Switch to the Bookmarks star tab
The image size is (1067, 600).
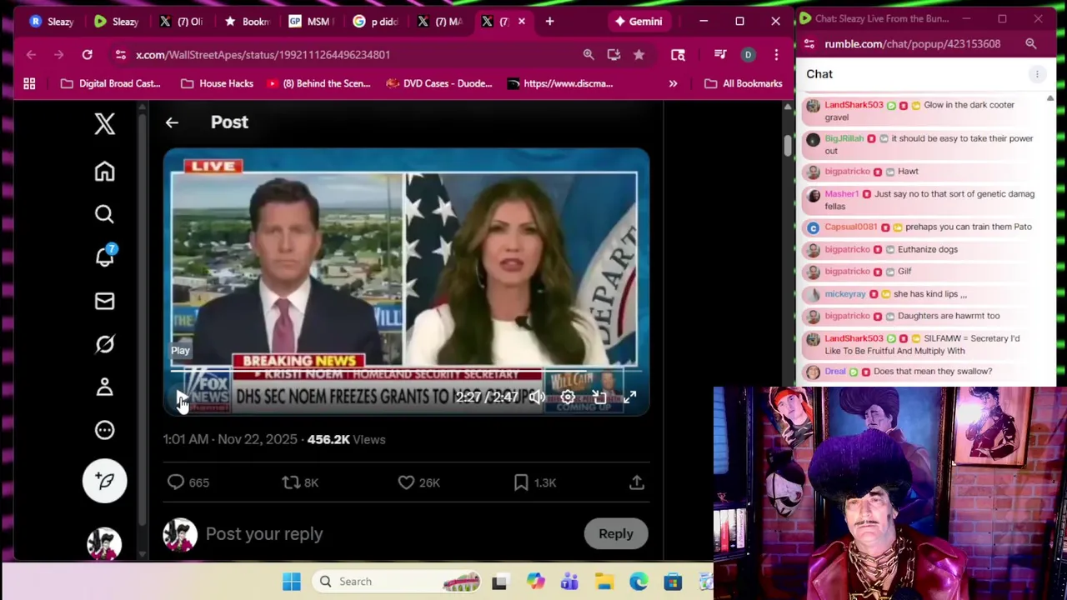click(x=245, y=22)
